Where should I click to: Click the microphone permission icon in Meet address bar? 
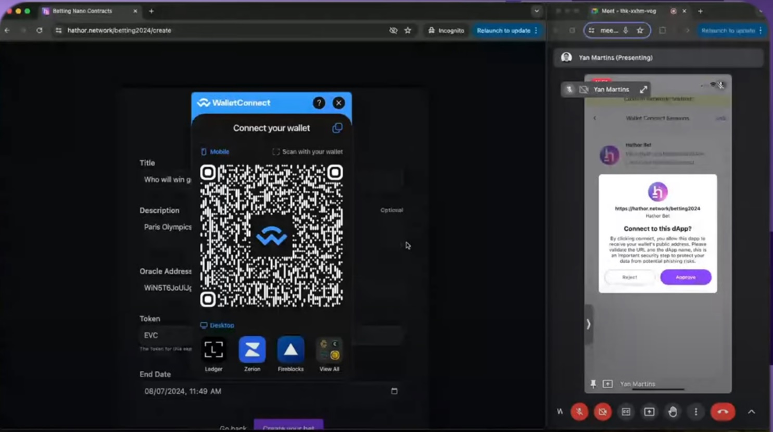point(626,30)
